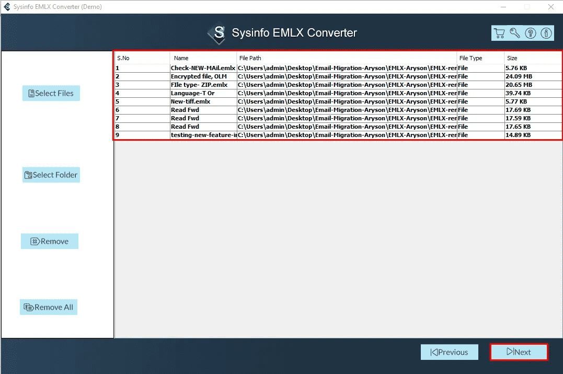Screen dimensions: 563x374
Task: Click the key activation icon
Action: click(x=515, y=33)
